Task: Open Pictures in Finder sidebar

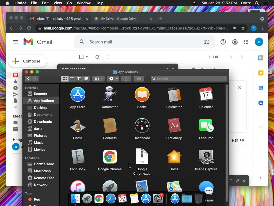Action: pos(41,135)
